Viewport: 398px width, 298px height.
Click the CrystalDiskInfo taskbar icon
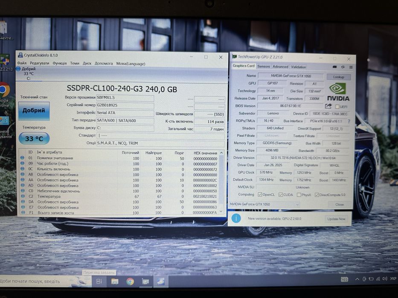tap(161, 281)
